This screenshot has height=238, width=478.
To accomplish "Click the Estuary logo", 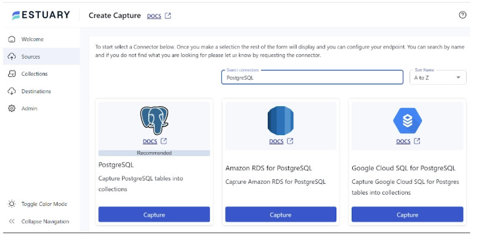I will click(41, 15).
